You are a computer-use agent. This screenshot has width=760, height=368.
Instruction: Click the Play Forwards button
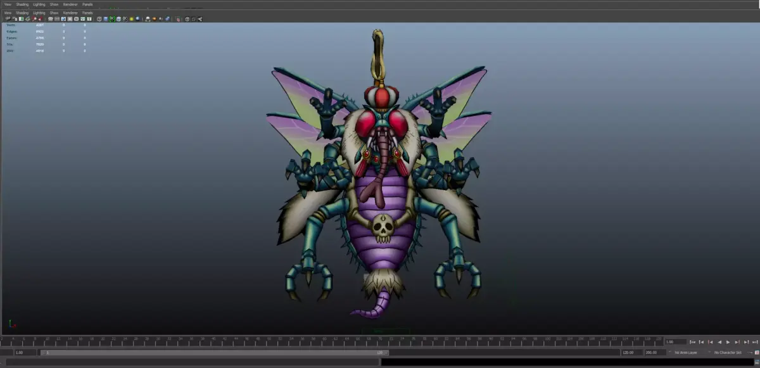coord(728,342)
